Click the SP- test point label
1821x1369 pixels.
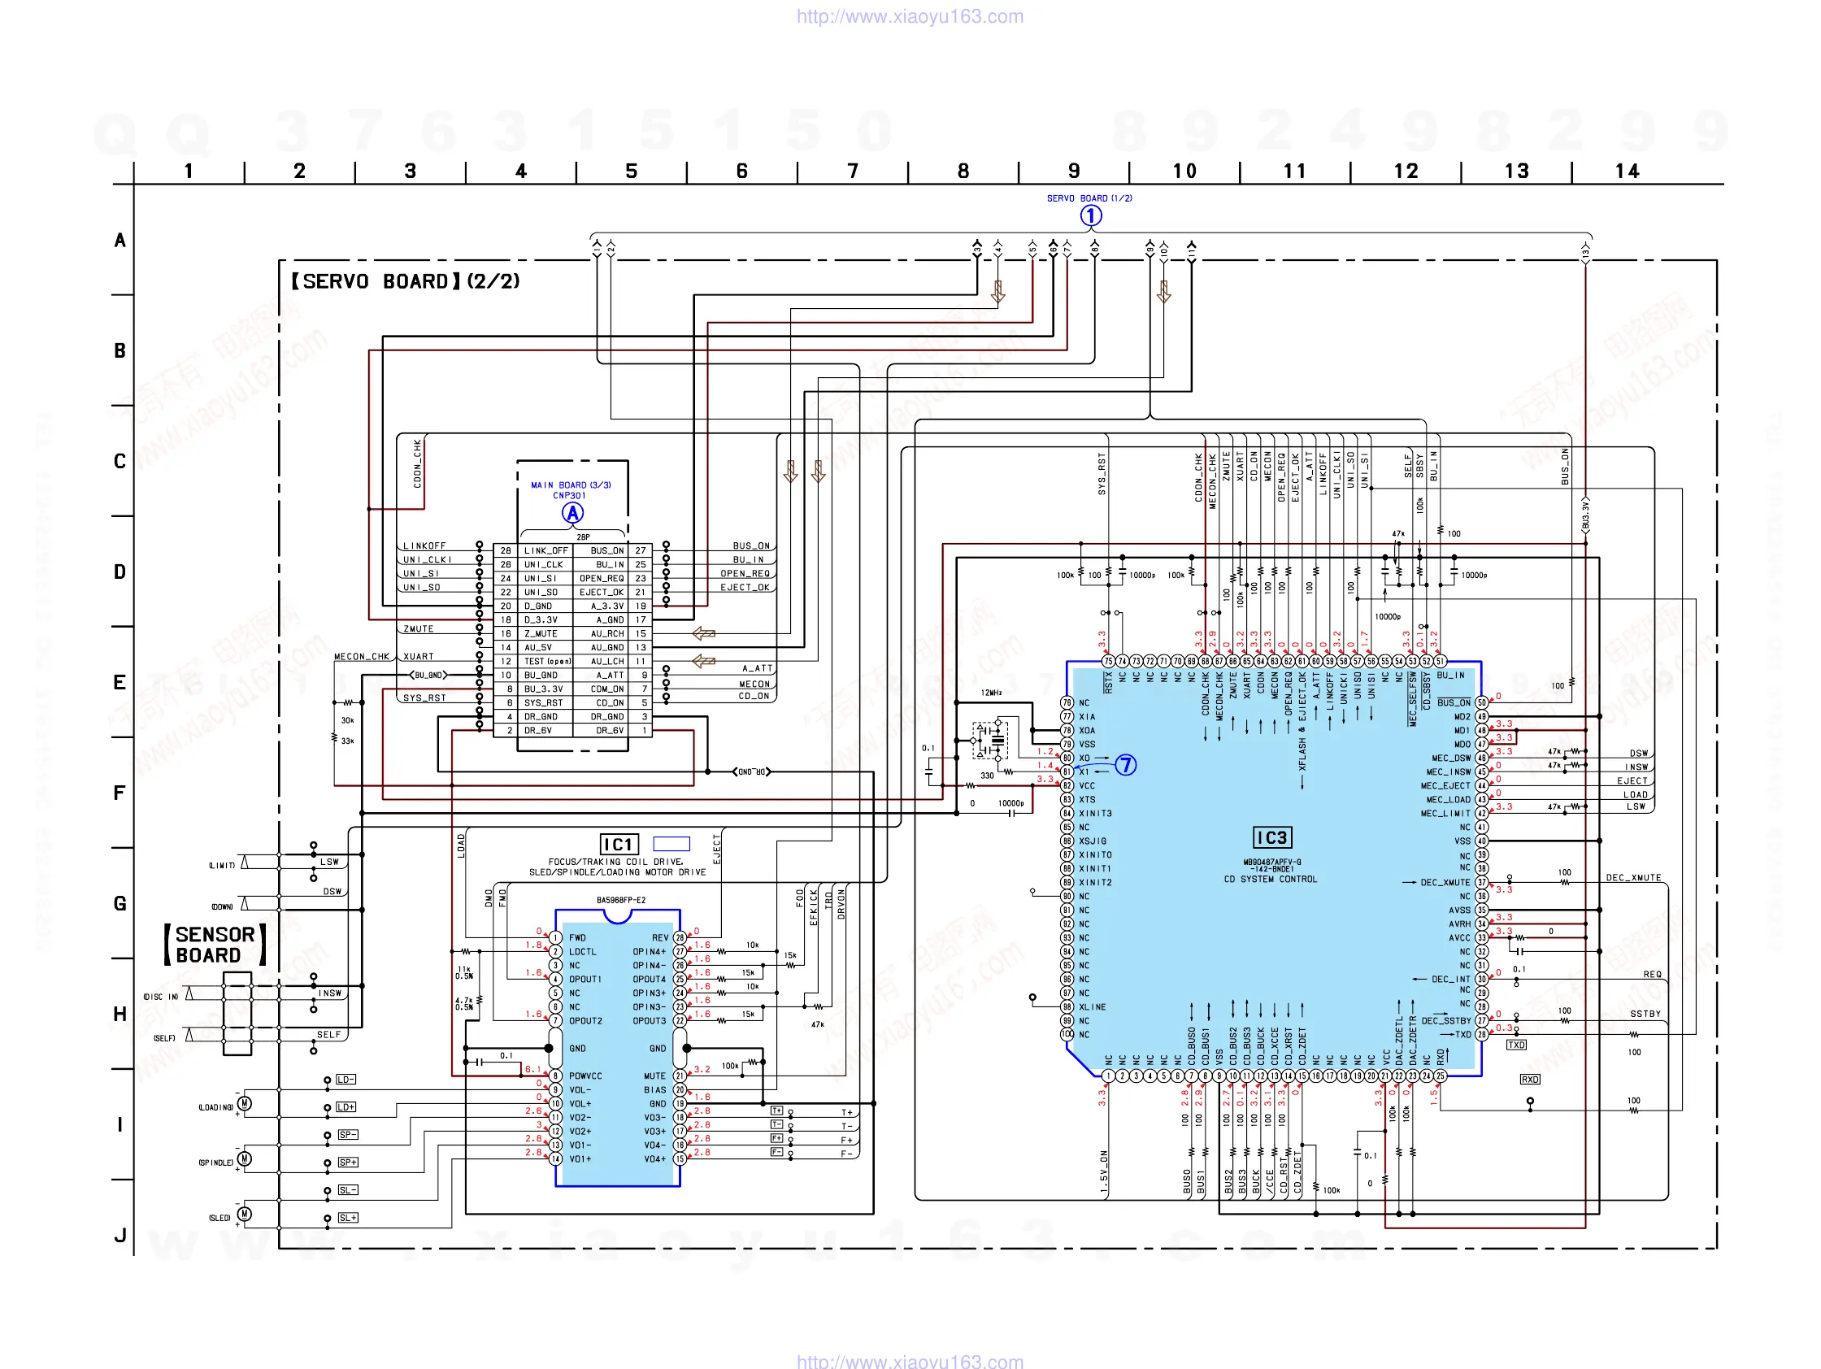coord(347,1134)
